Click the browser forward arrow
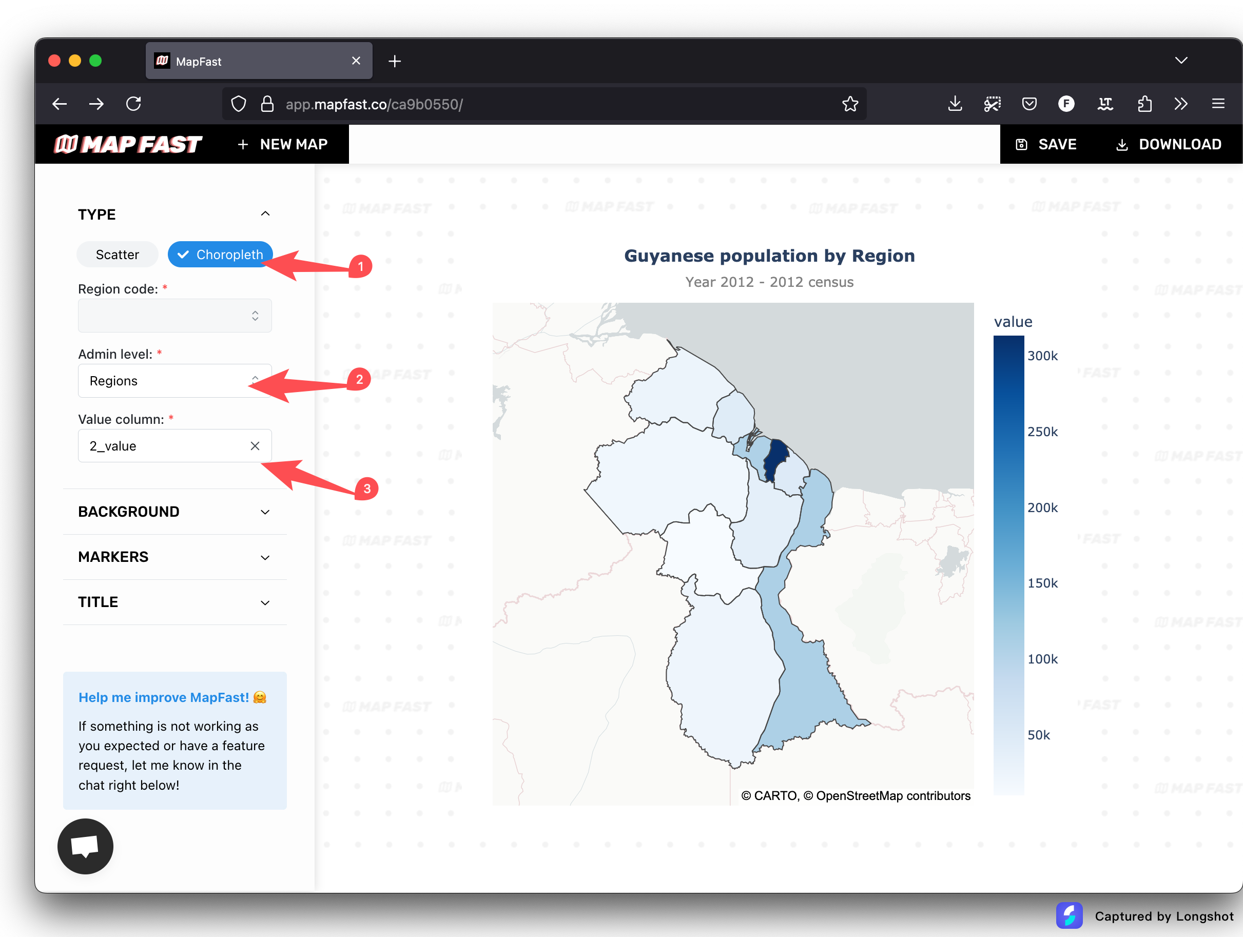 coord(96,104)
